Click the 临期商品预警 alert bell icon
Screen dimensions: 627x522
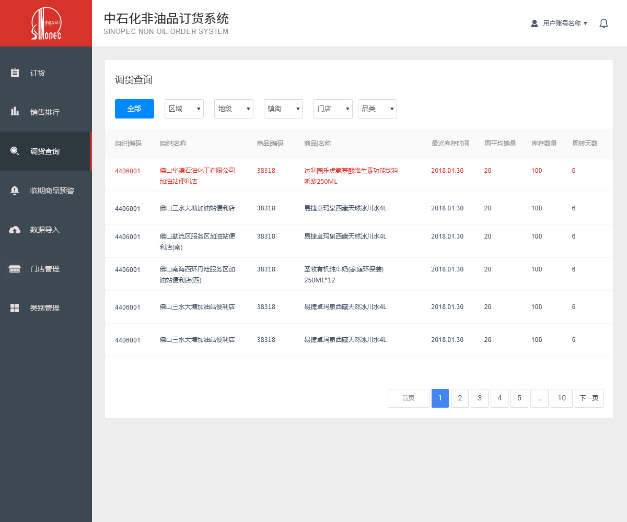pos(15,190)
